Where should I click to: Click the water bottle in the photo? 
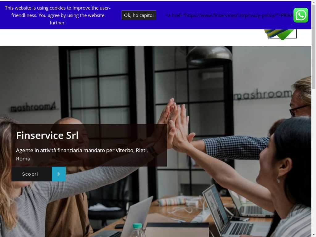pyautogui.click(x=137, y=230)
